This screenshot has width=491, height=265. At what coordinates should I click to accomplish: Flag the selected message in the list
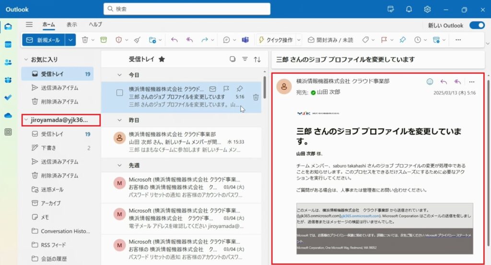point(226,89)
